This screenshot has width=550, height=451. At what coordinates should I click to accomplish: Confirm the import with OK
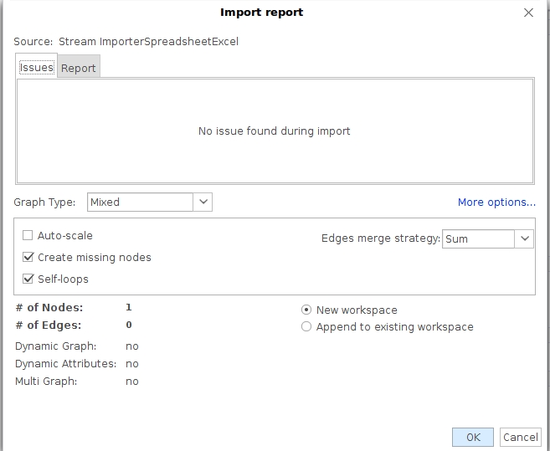tap(473, 437)
